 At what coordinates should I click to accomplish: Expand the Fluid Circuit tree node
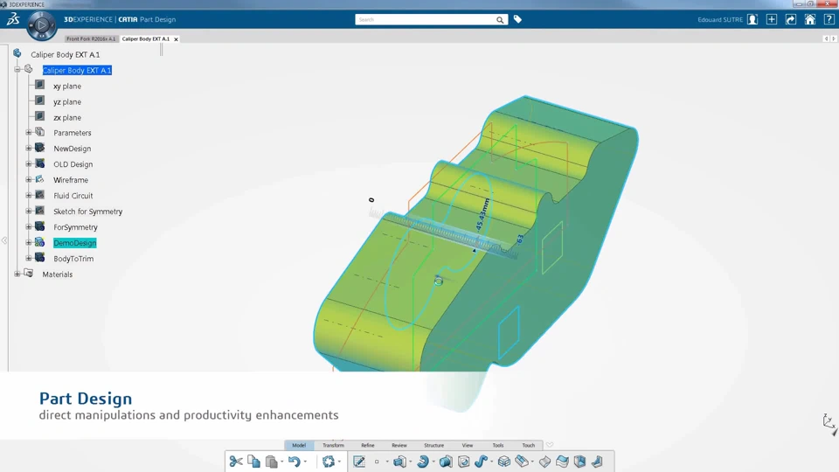tap(28, 195)
